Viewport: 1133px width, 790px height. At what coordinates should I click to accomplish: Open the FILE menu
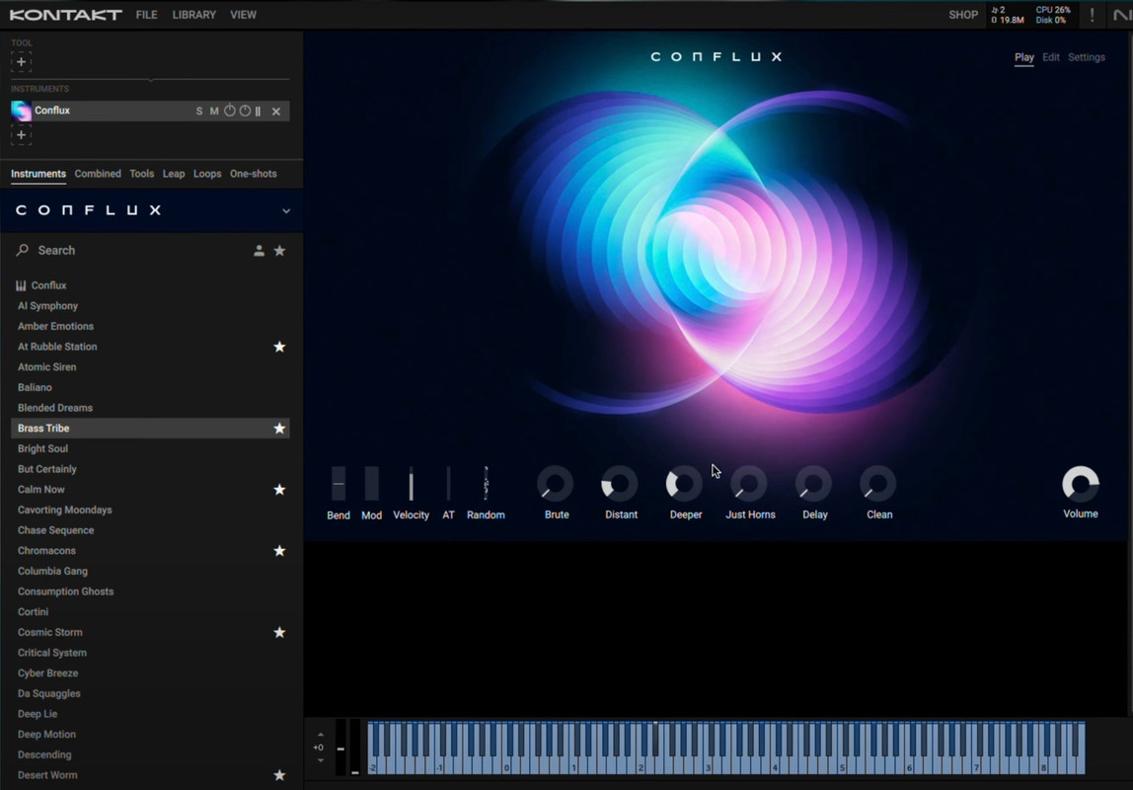pyautogui.click(x=147, y=15)
